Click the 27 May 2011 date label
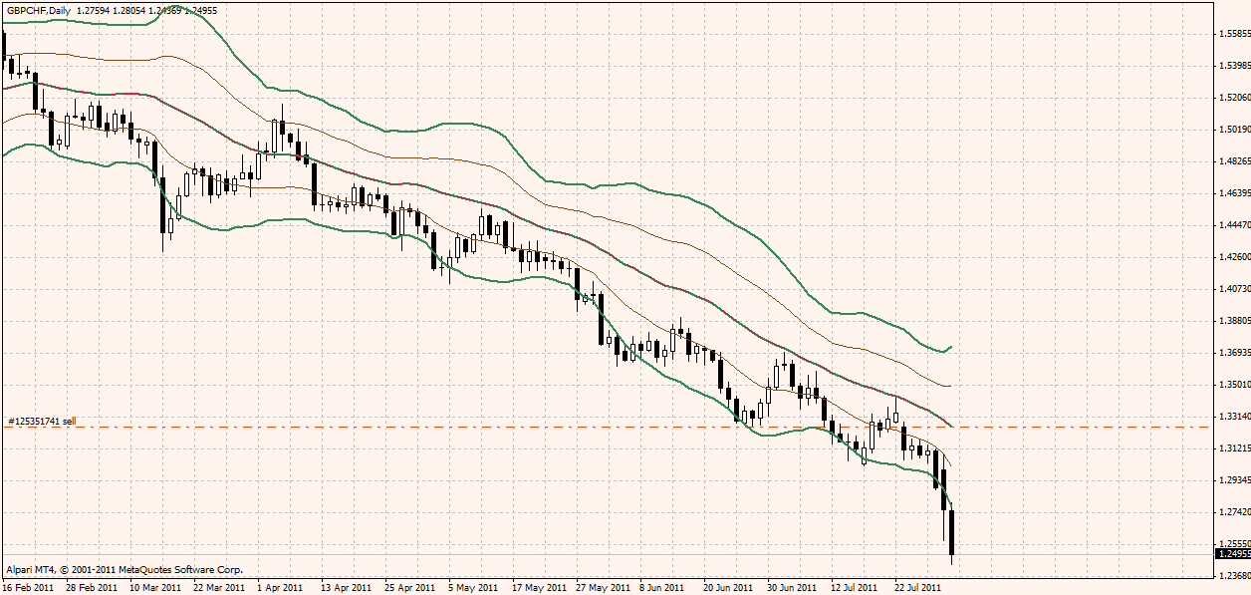The image size is (1251, 595). pyautogui.click(x=603, y=588)
